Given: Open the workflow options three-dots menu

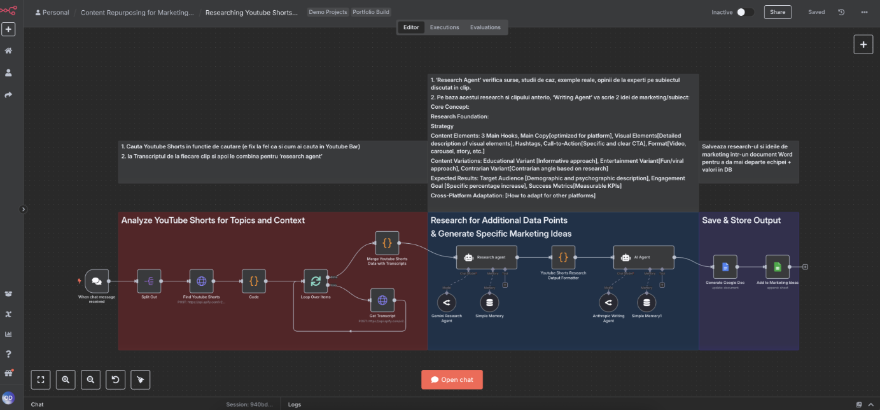Looking at the screenshot, I should (x=863, y=12).
